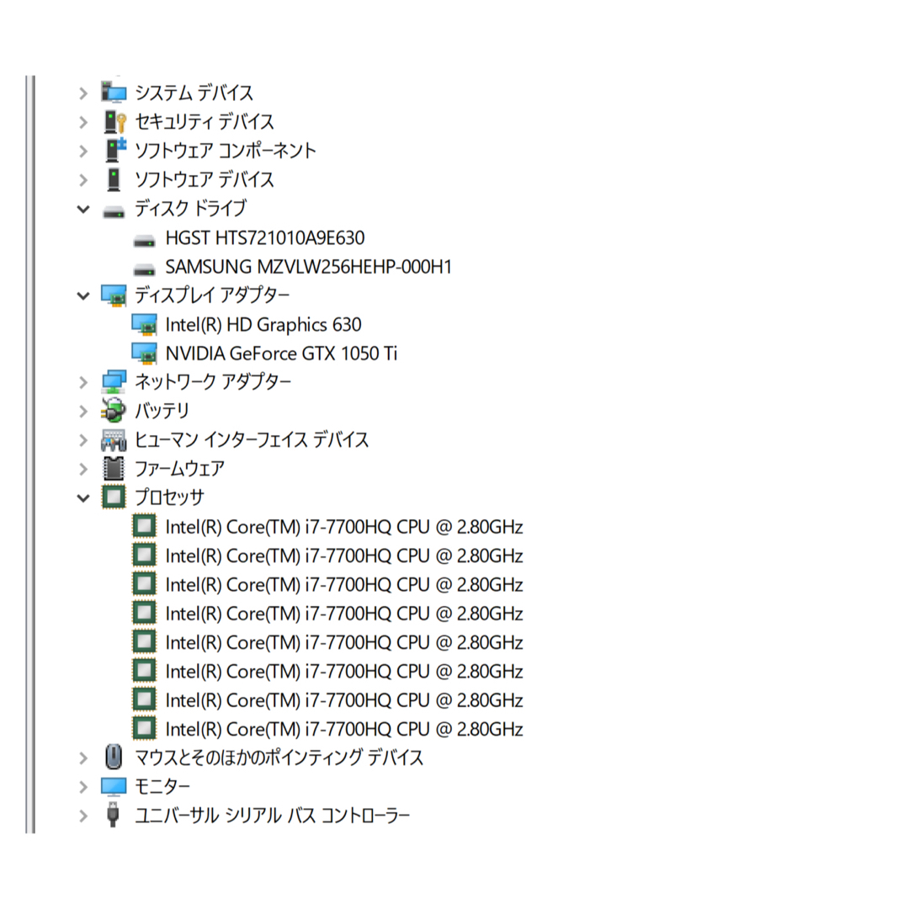Click the ファームウェア chip icon
Screen dimensions: 909x909
pos(114,469)
